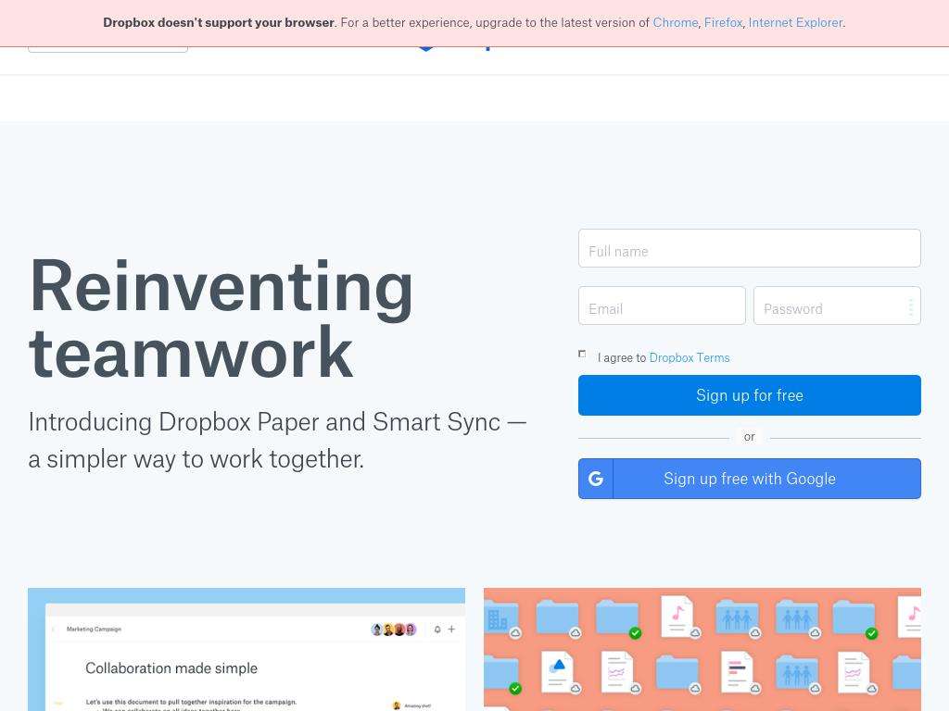Click into the Email field
949x711 pixels.
tap(662, 306)
